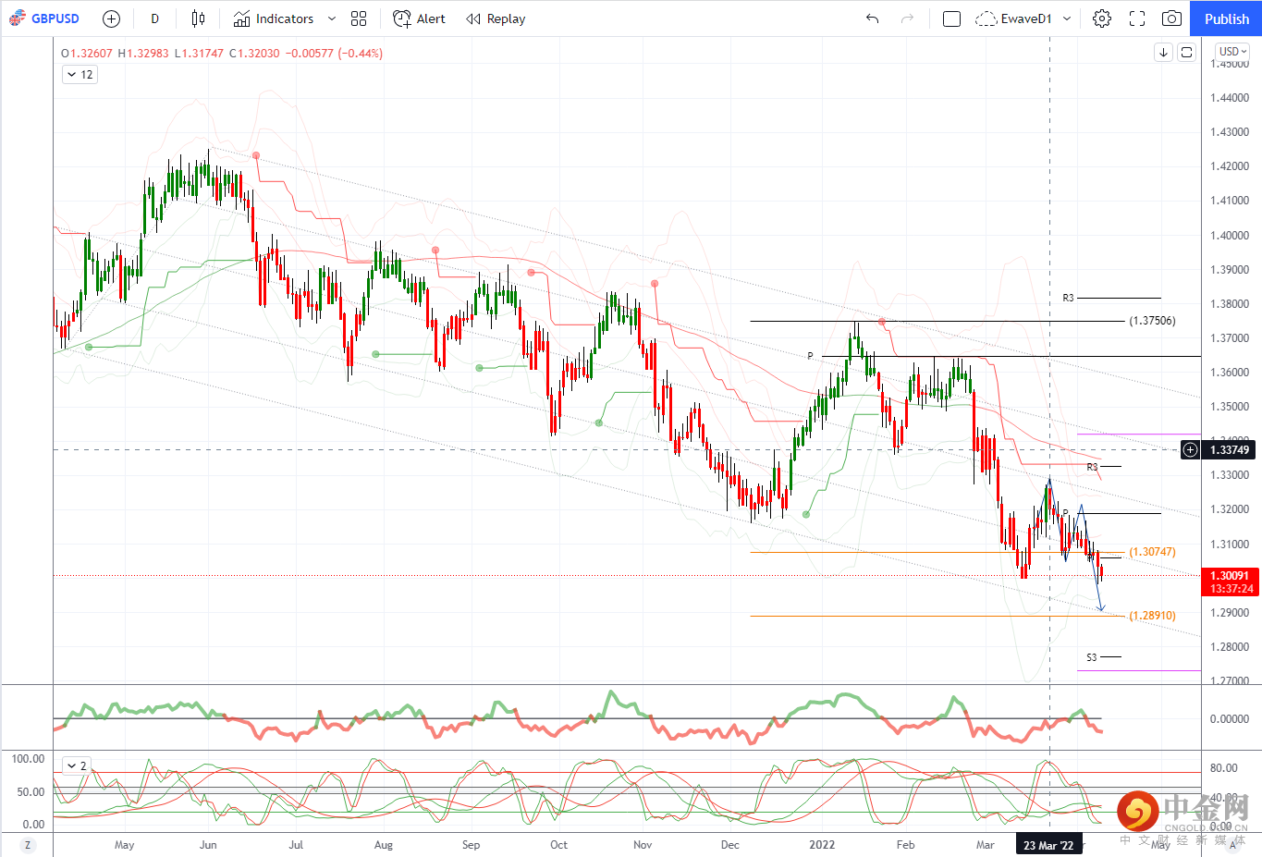
Task: Click the Publish button
Action: pyautogui.click(x=1227, y=18)
